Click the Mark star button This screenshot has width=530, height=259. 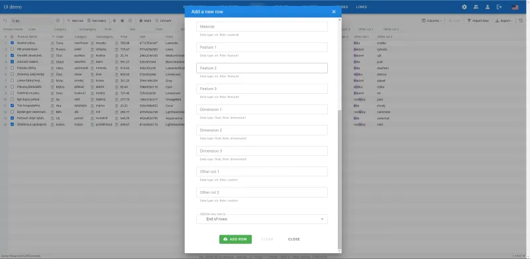pos(145,20)
